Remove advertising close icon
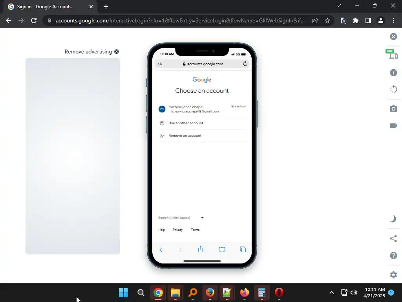The height and width of the screenshot is (302, 402). (116, 52)
